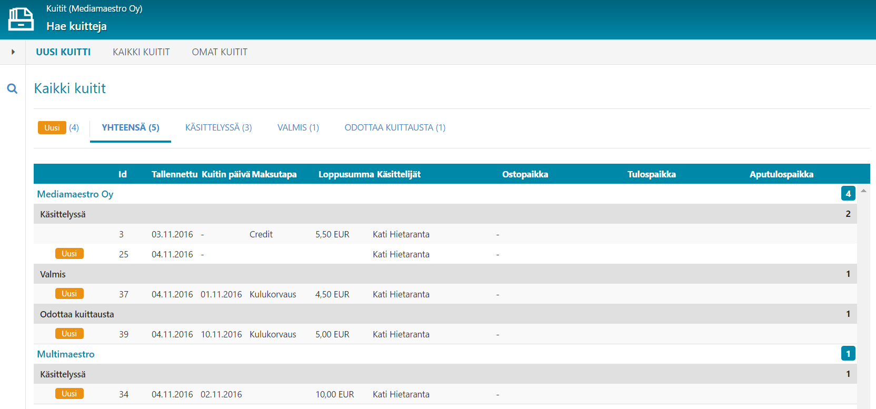
Task: Click the scrollbar up arrow
Action: 863,191
